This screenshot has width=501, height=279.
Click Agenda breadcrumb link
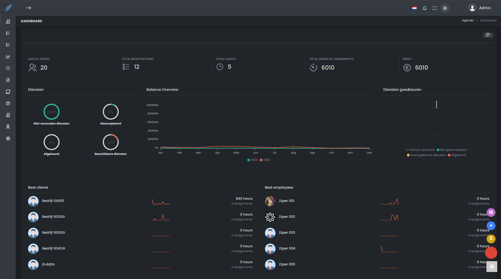coord(468,20)
